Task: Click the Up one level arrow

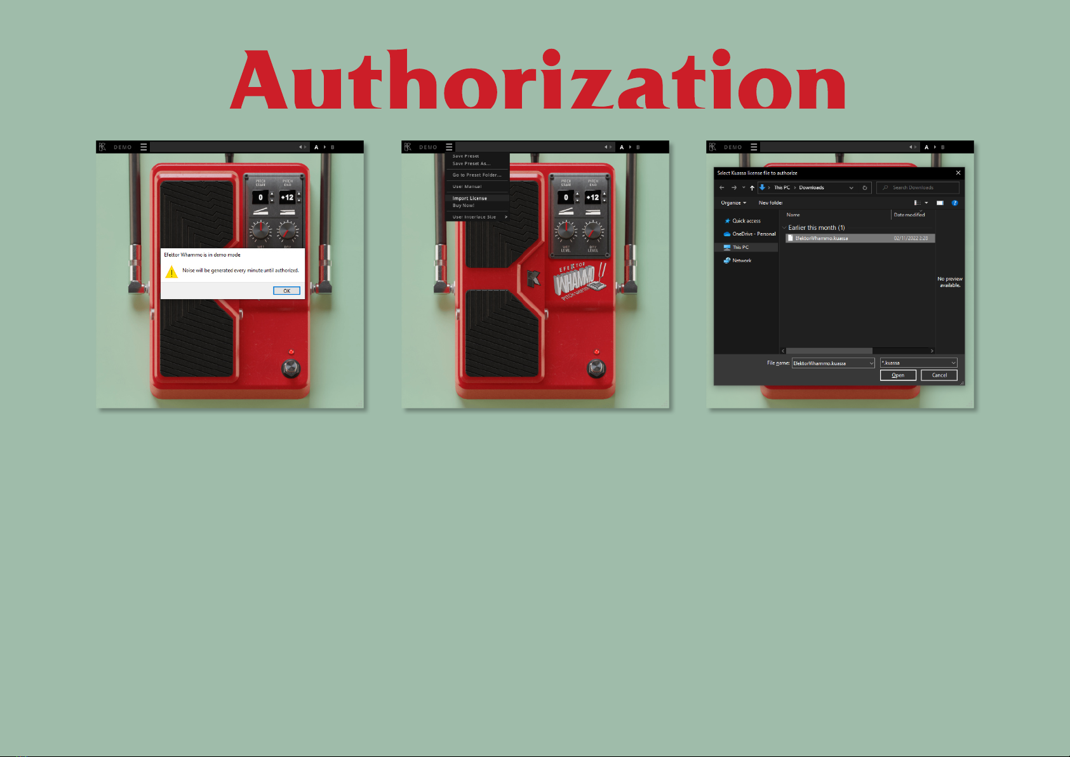Action: click(752, 187)
